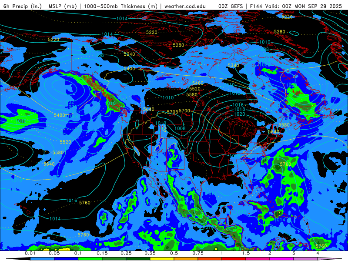Click the 0.75 color bar value
The height and width of the screenshot is (261, 348).
[198, 253]
